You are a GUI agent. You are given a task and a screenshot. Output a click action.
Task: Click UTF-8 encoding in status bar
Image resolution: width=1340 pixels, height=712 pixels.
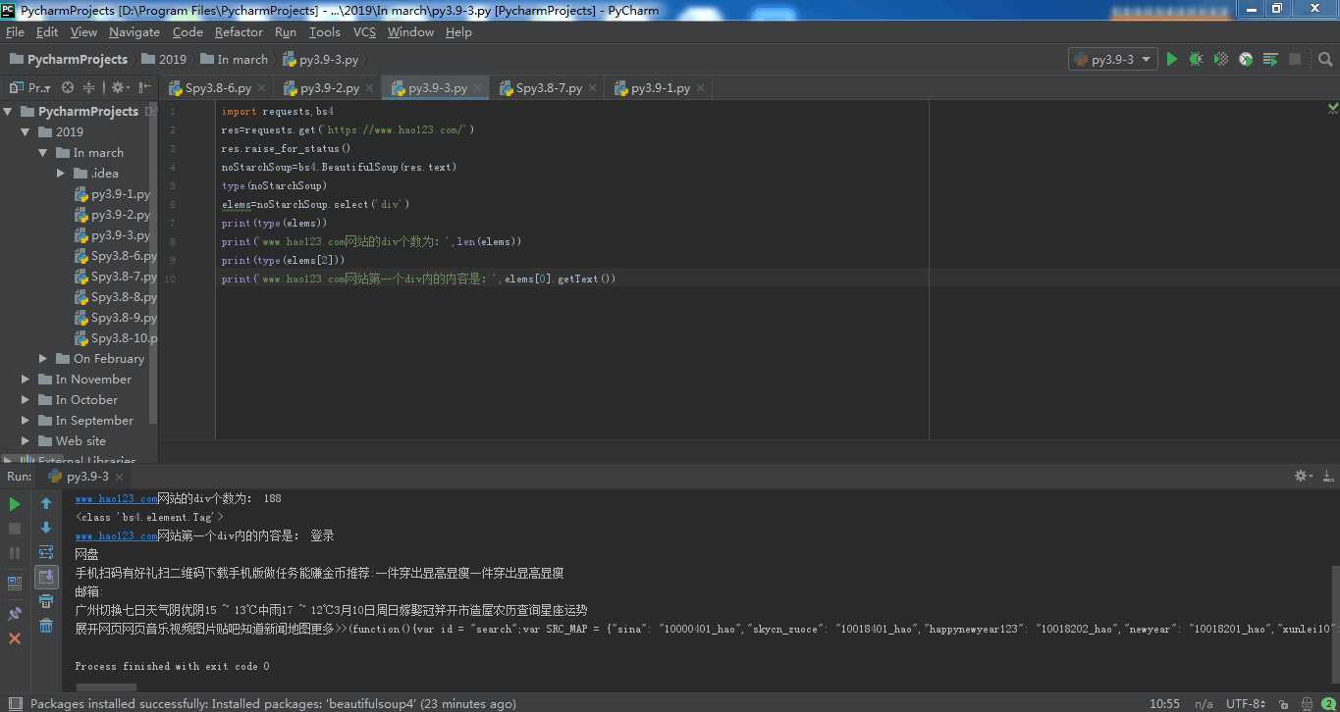coord(1246,704)
